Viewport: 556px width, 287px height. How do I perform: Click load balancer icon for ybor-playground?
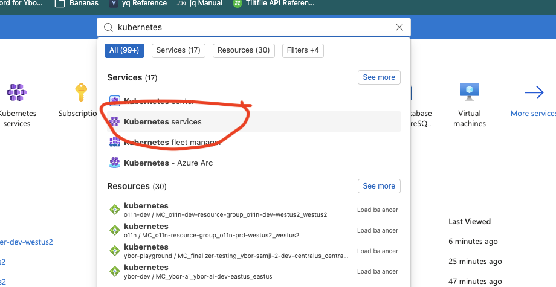point(115,251)
